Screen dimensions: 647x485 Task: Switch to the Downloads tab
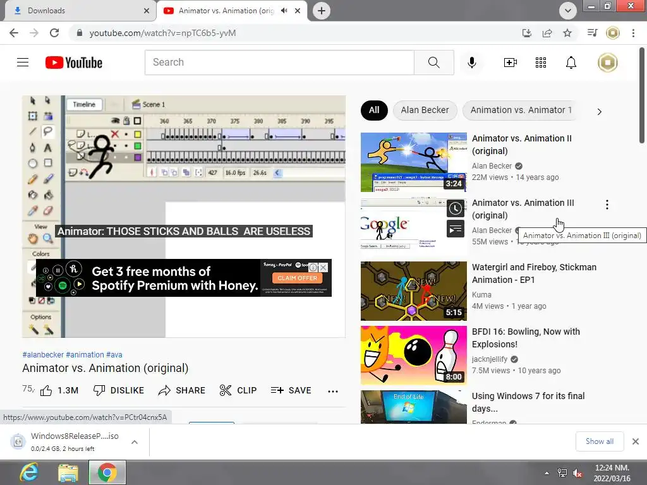pyautogui.click(x=80, y=11)
